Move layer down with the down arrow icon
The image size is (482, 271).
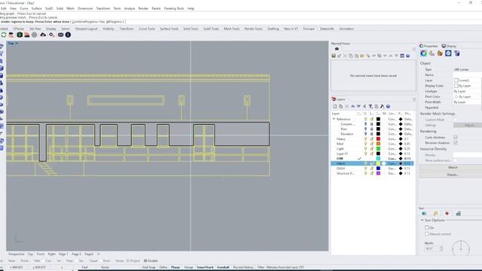coord(358,106)
